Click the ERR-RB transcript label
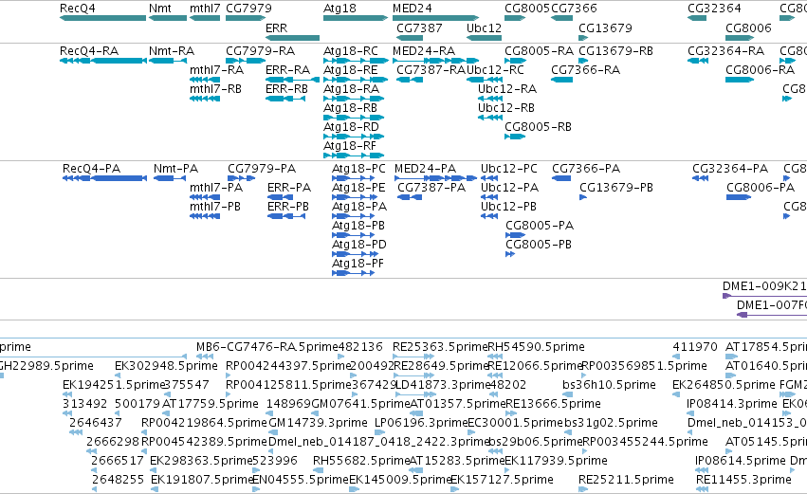The image size is (807, 494). (x=286, y=89)
